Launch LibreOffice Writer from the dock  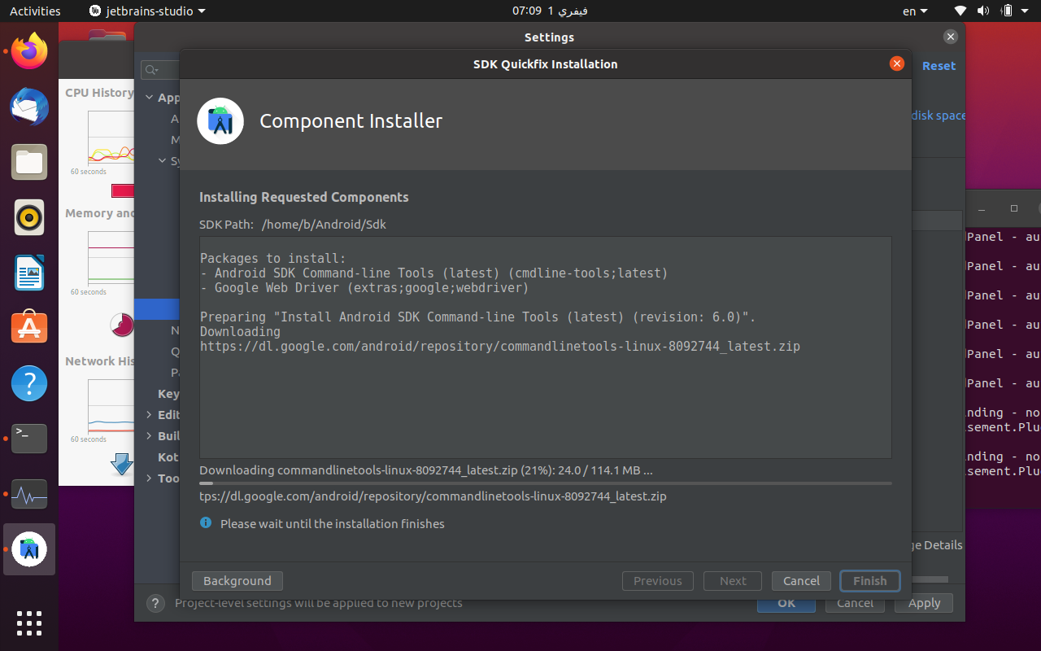29,273
